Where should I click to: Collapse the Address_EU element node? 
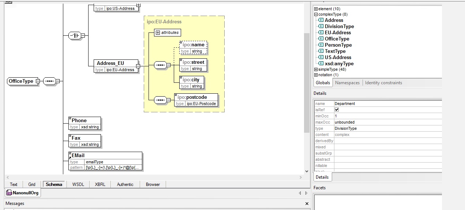coord(138,66)
